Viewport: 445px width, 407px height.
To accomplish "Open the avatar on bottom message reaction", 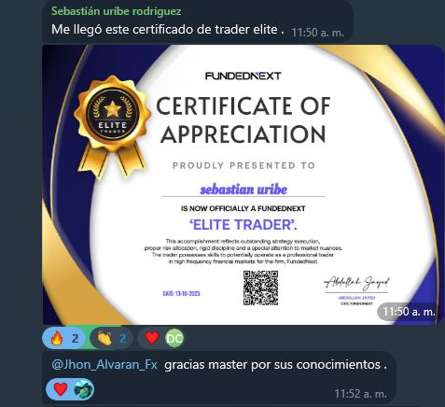I will click(x=83, y=389).
